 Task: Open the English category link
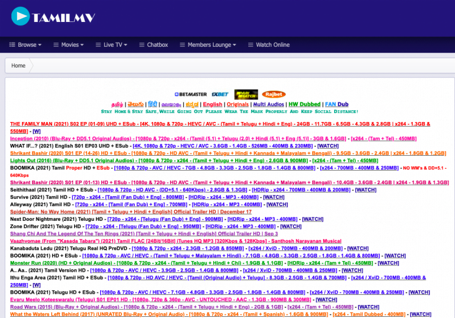coord(213,104)
